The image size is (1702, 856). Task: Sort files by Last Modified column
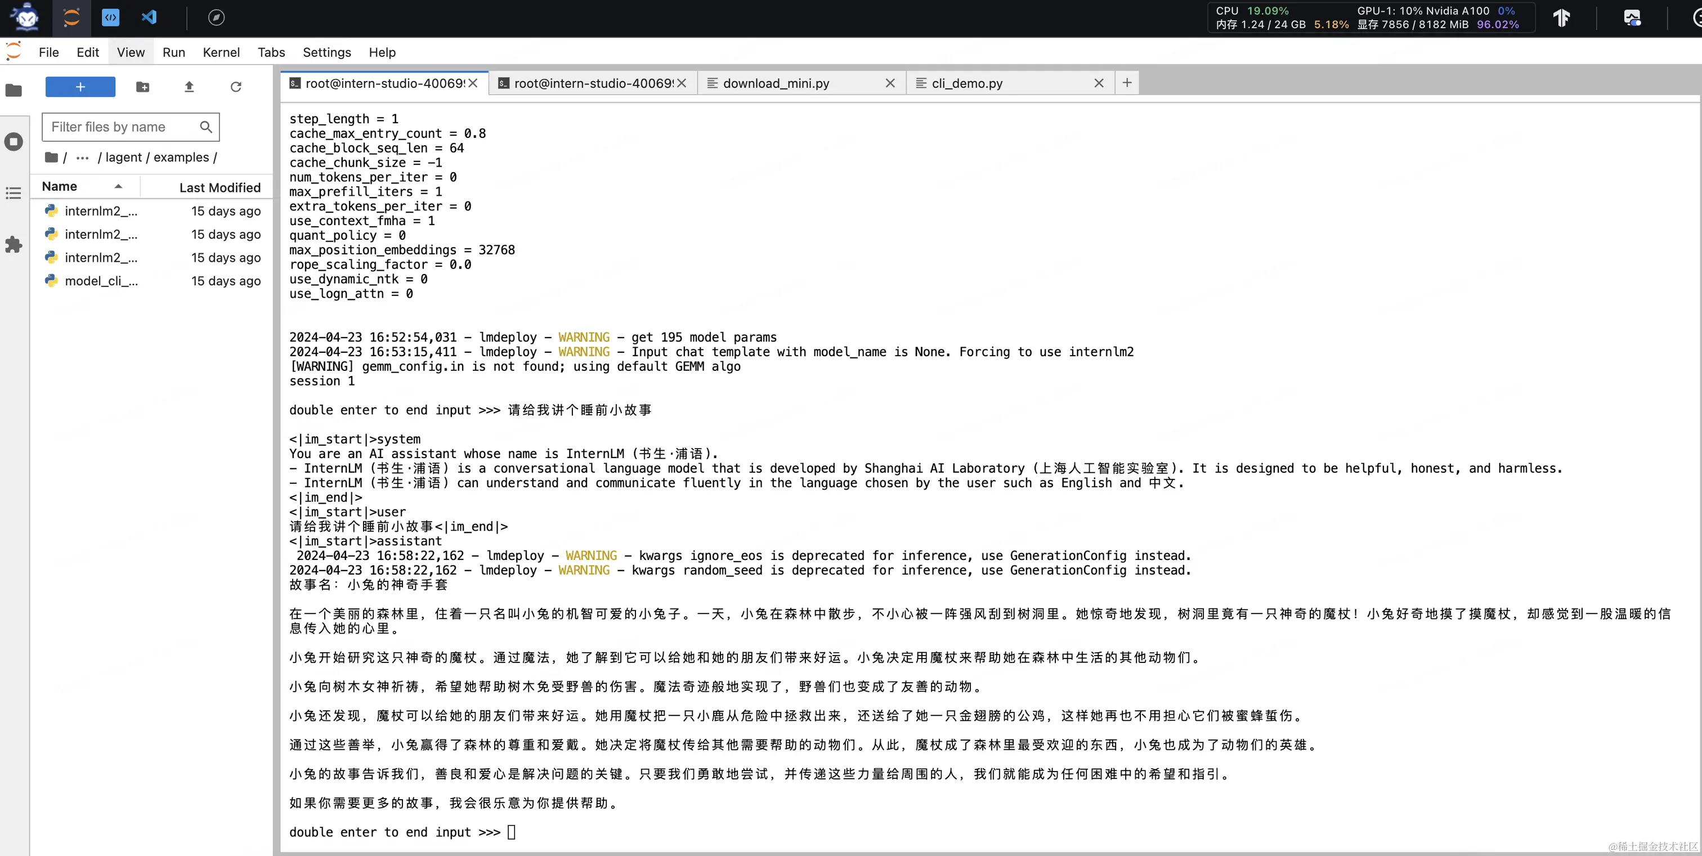pyautogui.click(x=220, y=187)
